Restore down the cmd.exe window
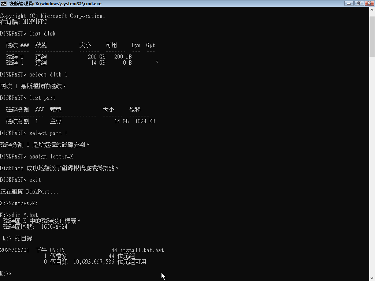This screenshot has width=375, height=281. [x=359, y=3]
